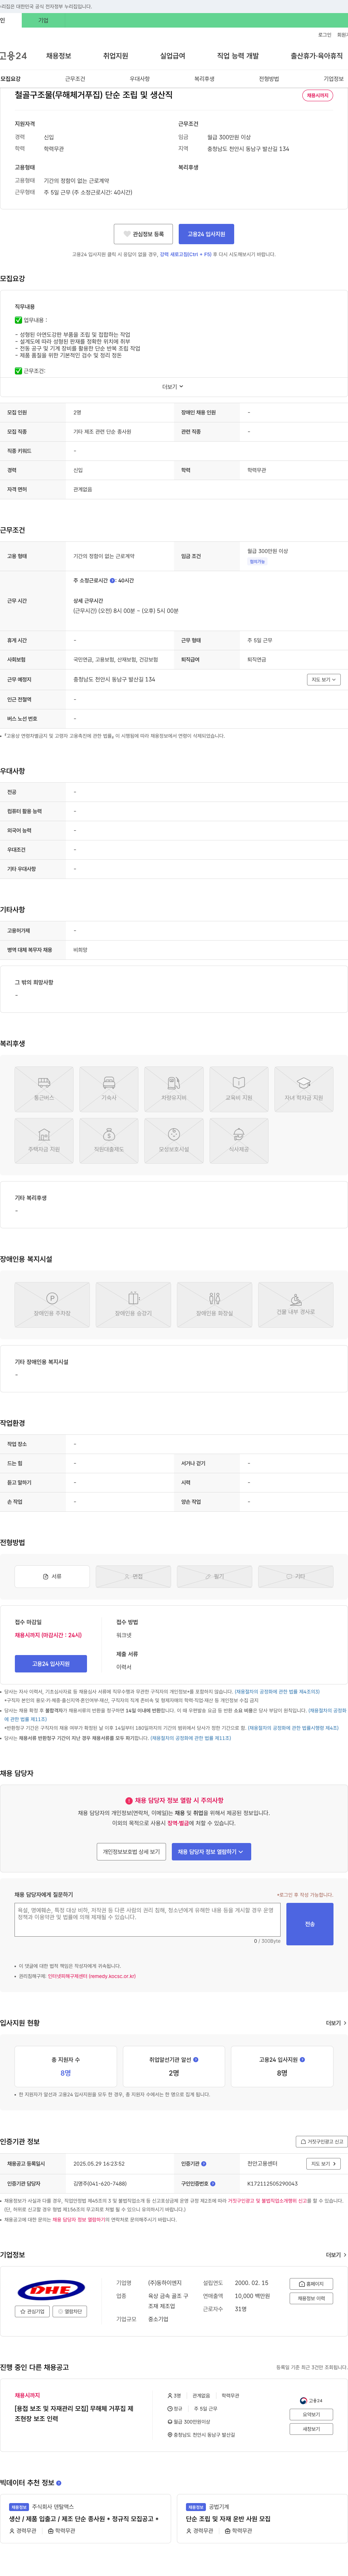The width and height of the screenshot is (348, 2576).
Task: Jump to the 전형방법 section tab
Action: (x=269, y=79)
